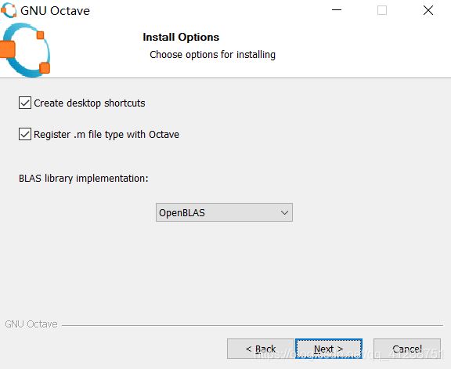
Task: Proceed with the 'Next >' button
Action: point(329,349)
